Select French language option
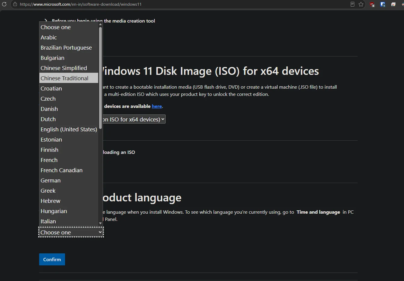404x281 pixels. [x=69, y=160]
